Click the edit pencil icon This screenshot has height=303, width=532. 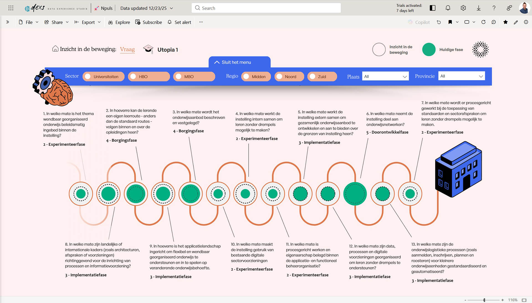[x=516, y=22]
